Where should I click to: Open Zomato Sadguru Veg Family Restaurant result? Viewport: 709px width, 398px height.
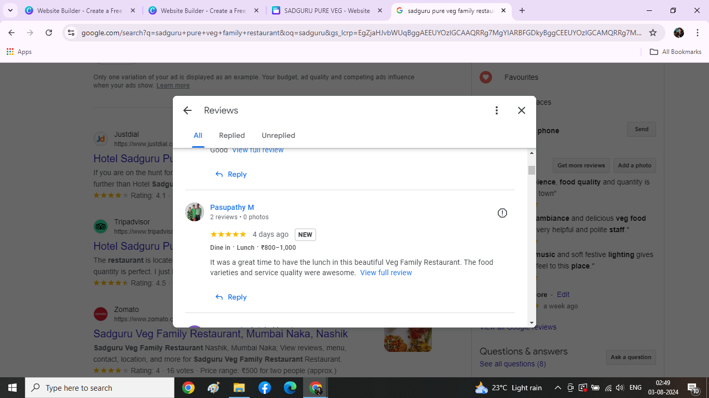pyautogui.click(x=221, y=334)
